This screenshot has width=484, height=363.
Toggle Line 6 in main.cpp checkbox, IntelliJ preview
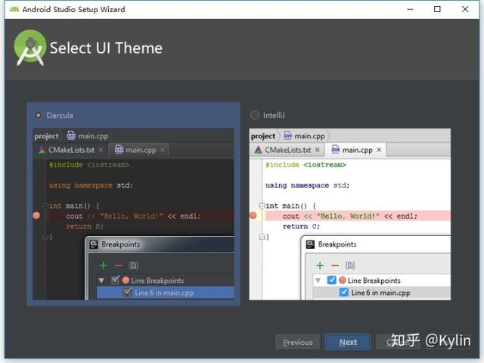pos(343,292)
